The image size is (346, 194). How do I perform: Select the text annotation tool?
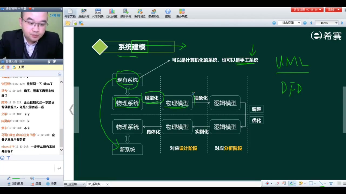click(331, 183)
